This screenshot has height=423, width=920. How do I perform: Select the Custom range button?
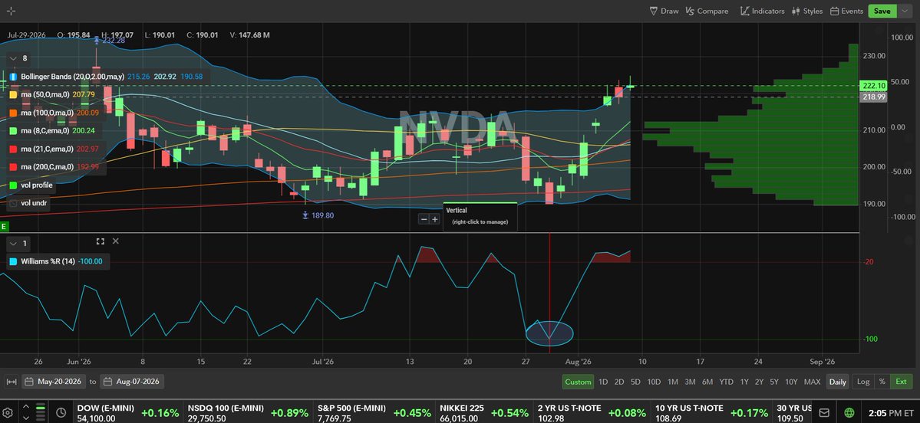click(578, 382)
